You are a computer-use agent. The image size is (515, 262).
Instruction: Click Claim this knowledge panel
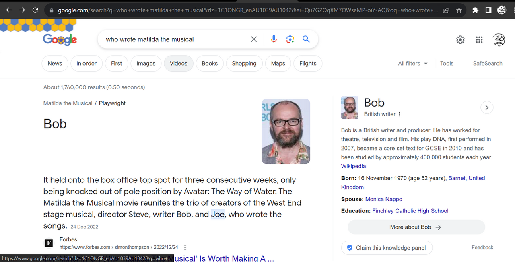coord(387,248)
